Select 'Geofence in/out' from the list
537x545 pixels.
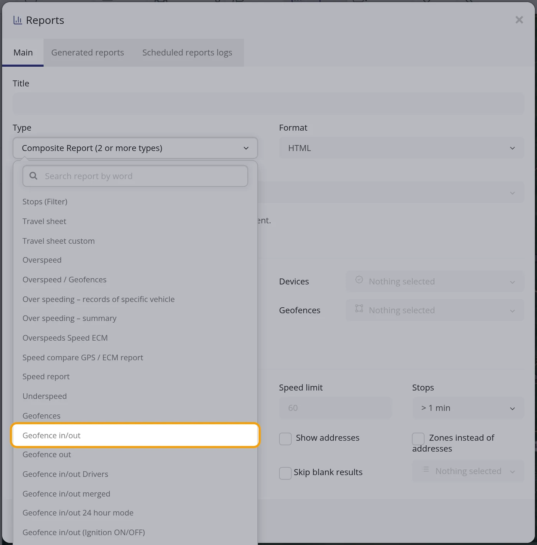[135, 435]
